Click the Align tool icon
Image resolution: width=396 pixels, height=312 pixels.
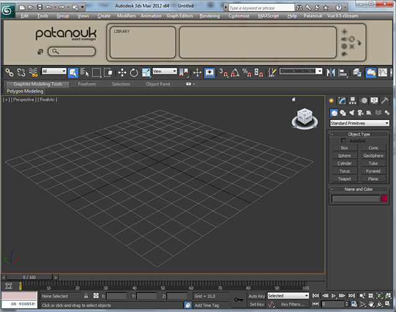point(343,73)
